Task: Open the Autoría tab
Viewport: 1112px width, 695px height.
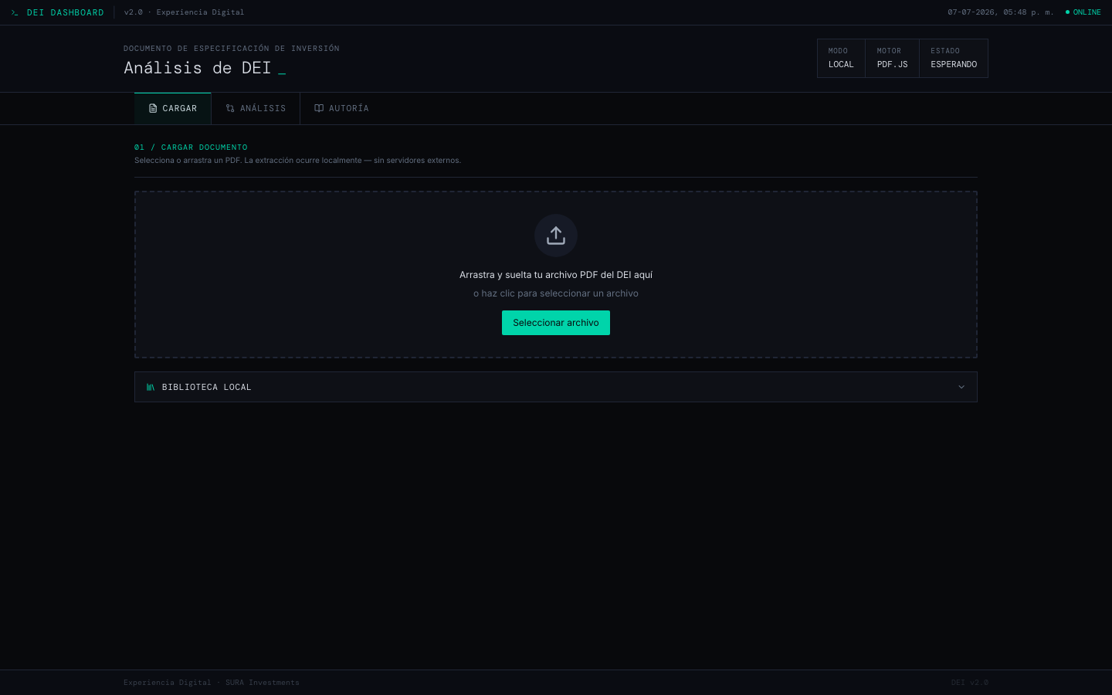Action: [341, 109]
